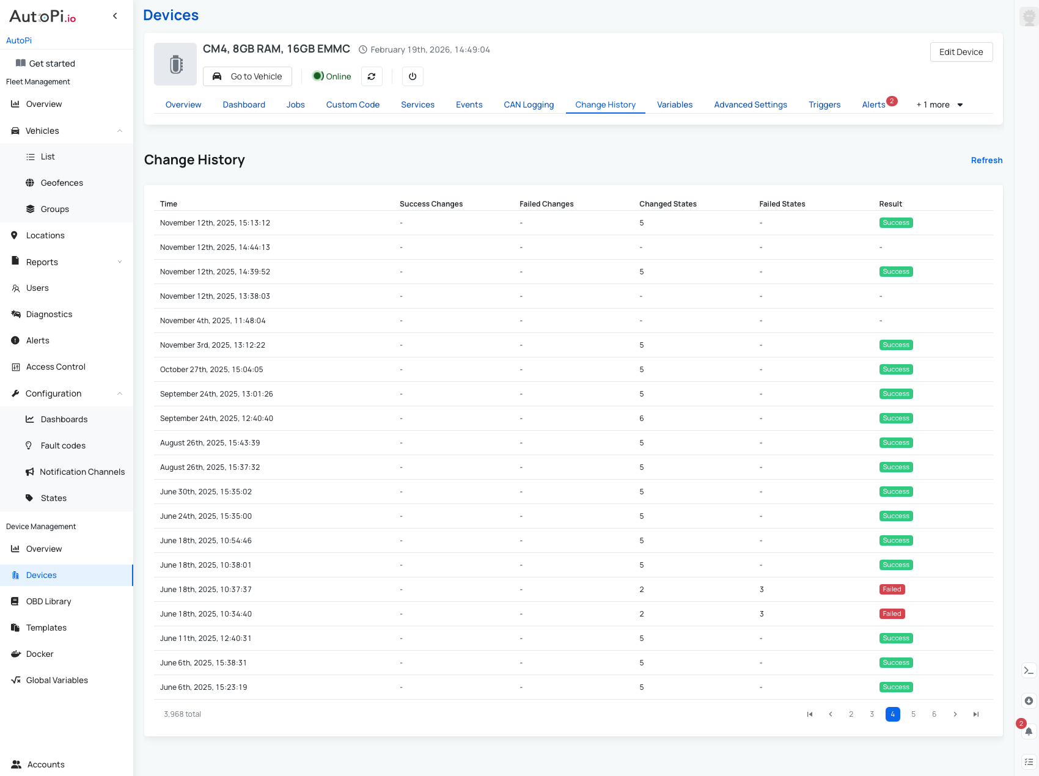Click the Edit Device button
Screen dimensions: 1039x776
click(x=961, y=52)
